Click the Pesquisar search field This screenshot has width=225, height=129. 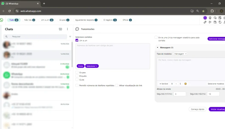(35, 37)
